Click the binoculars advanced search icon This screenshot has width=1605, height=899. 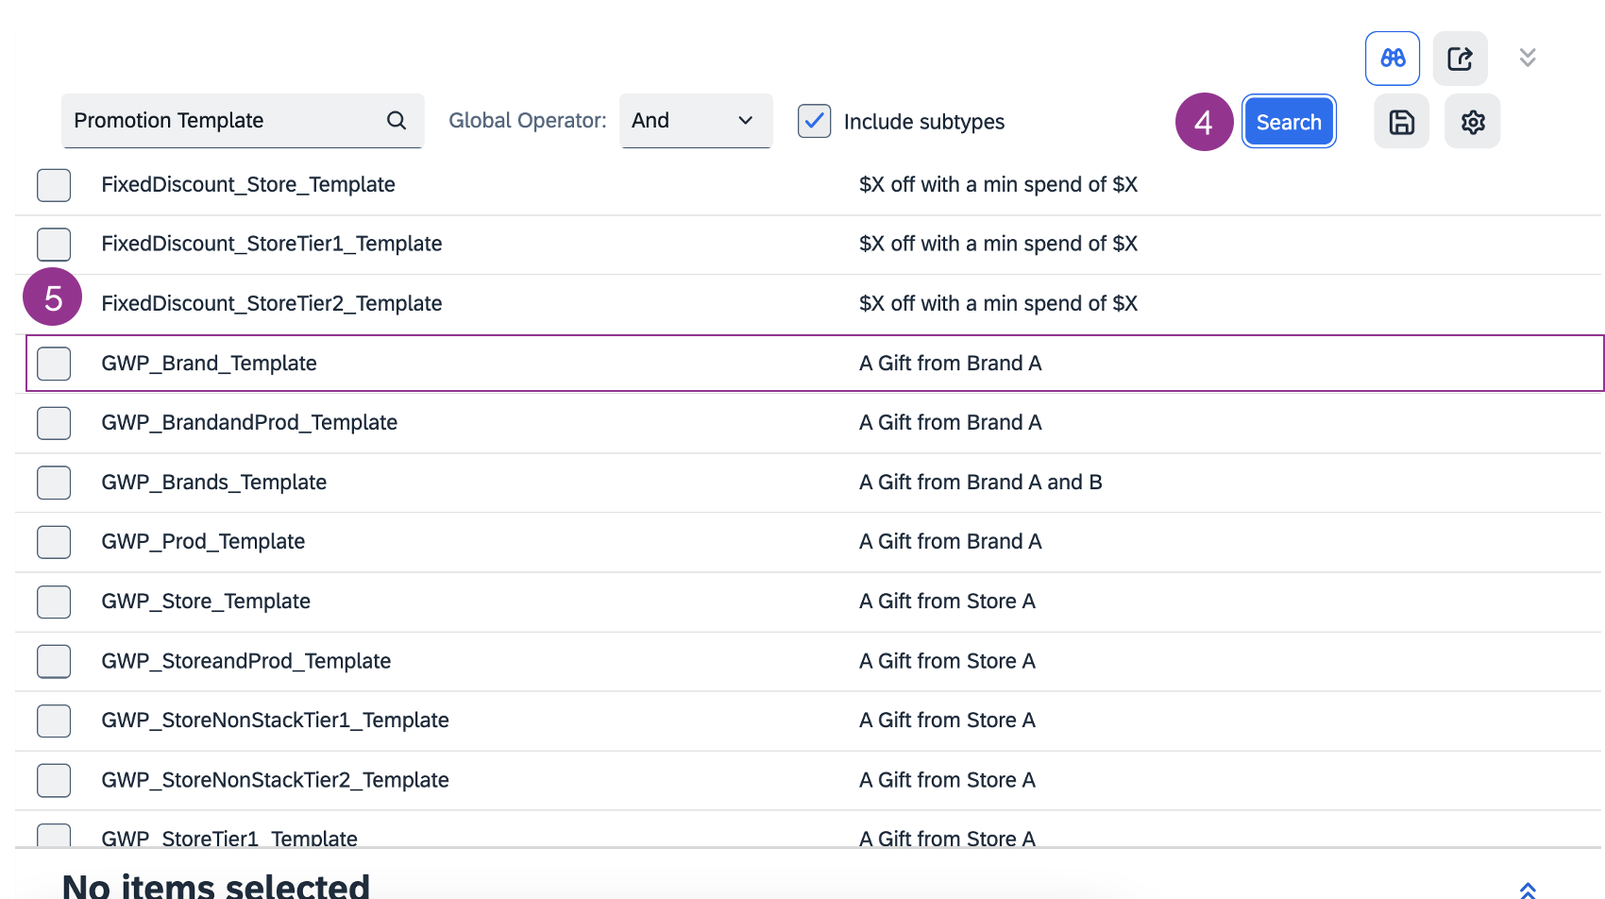(1392, 59)
